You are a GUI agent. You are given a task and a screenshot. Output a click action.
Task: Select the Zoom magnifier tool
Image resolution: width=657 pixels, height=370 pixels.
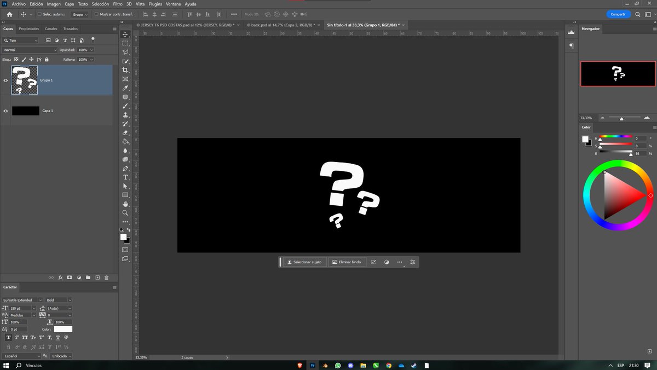(x=125, y=213)
